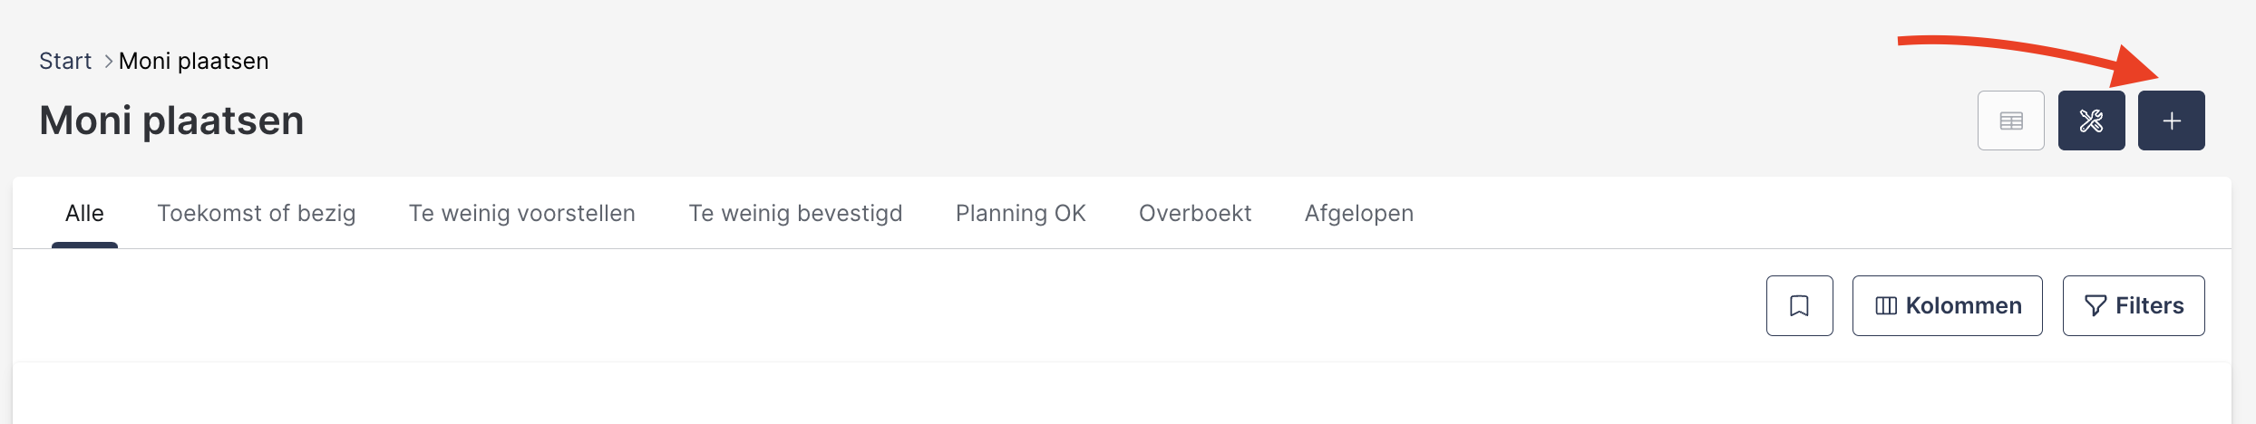Click the Moni plaatsen breadcrumb text
2256x424 pixels.
193,61
